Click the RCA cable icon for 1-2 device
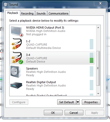This screenshot has height=122, width=110. (17, 44)
